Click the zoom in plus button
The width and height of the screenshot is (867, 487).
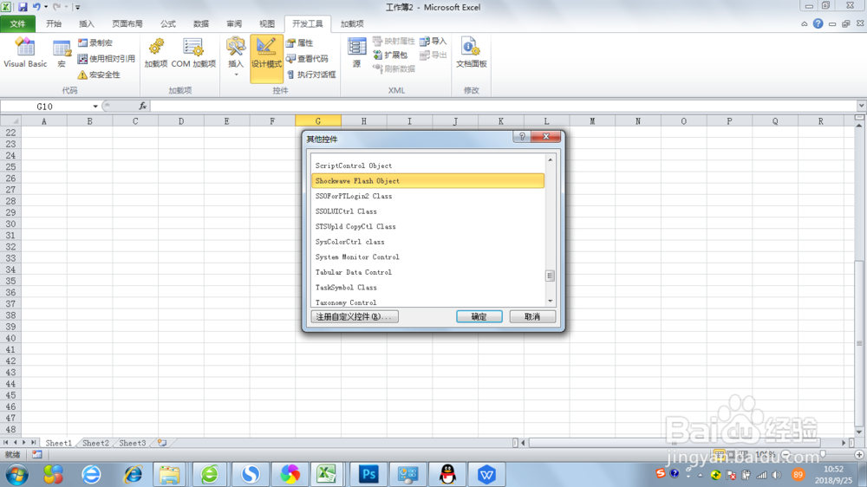858,454
